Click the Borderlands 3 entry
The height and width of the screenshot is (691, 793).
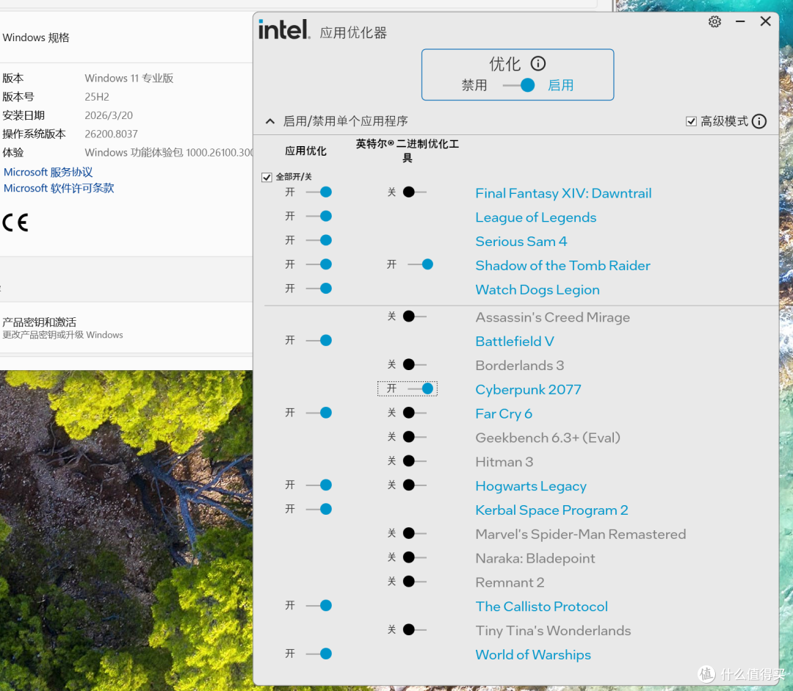click(519, 365)
